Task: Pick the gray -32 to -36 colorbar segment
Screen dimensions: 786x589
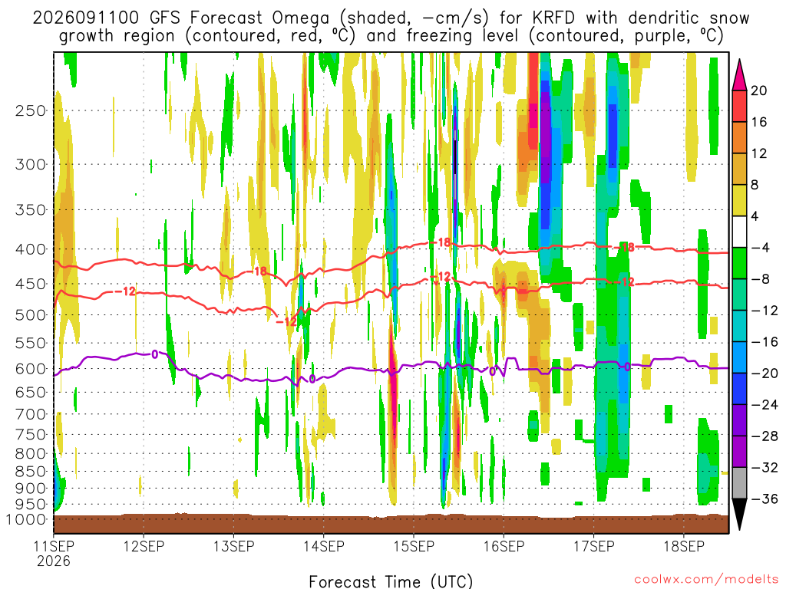Action: 739,483
